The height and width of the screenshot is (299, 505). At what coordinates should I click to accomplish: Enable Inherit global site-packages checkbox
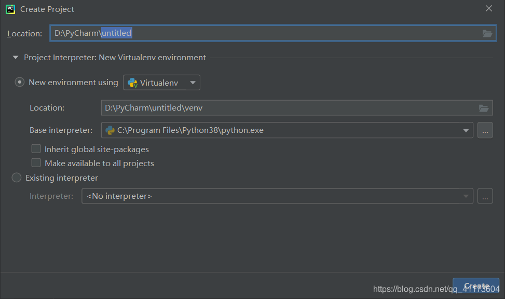36,149
